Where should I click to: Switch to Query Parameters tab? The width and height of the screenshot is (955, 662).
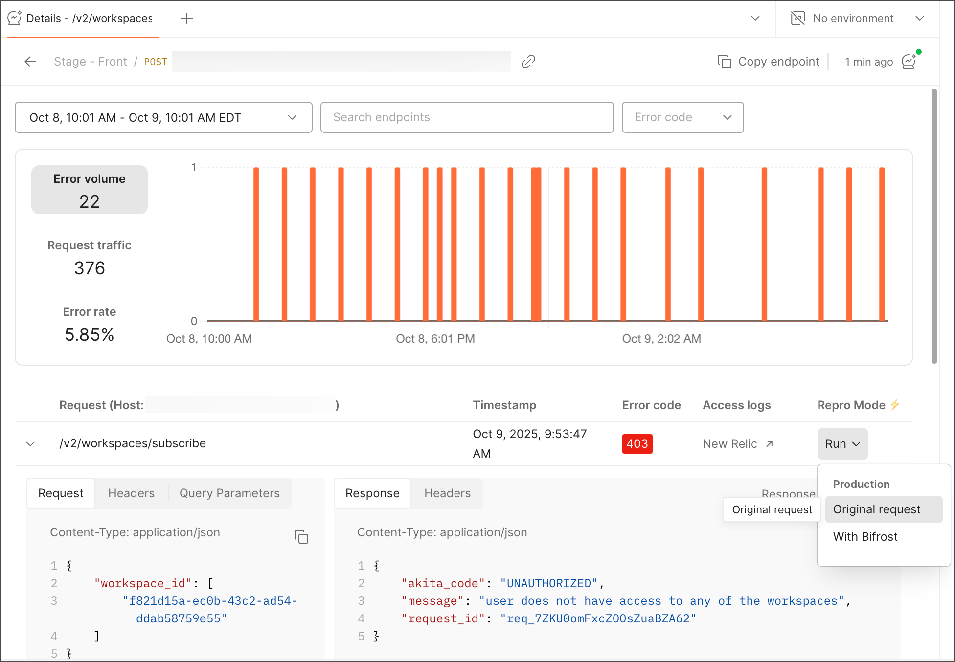(229, 493)
